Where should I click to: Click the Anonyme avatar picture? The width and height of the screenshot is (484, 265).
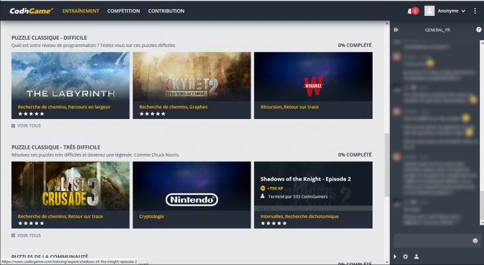click(430, 11)
